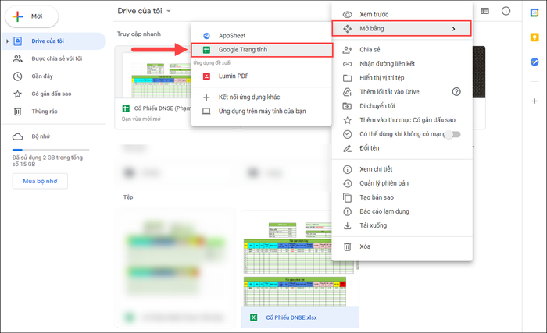The height and width of the screenshot is (333, 547).
Task: Select Tải xuống download item
Action: (x=402, y=225)
